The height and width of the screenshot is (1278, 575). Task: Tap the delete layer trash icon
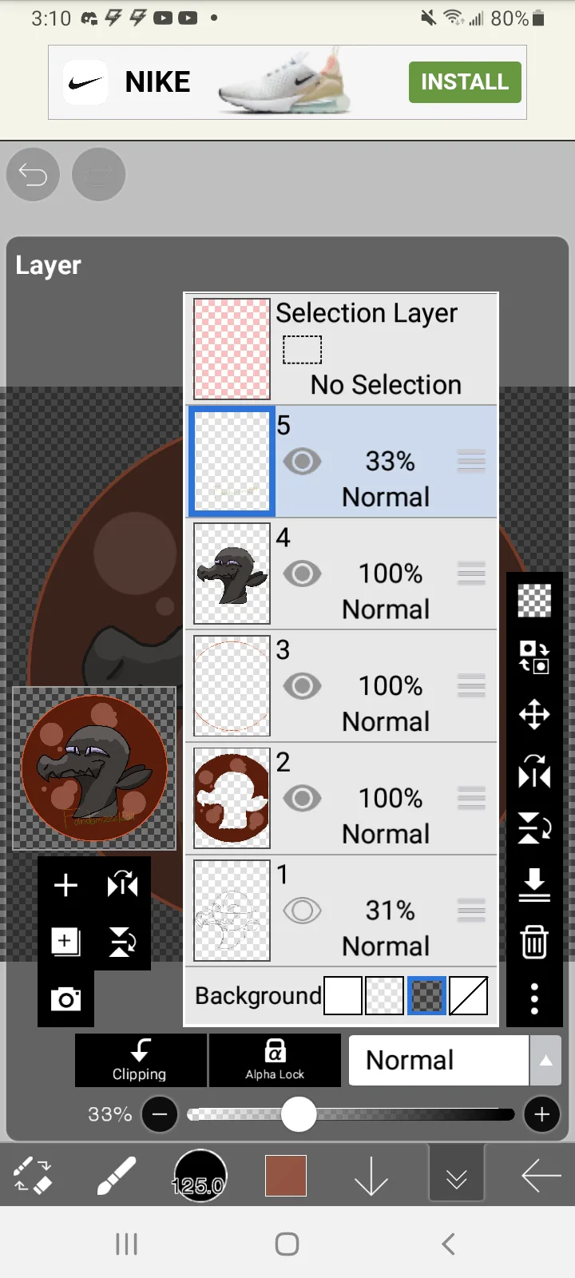click(534, 942)
